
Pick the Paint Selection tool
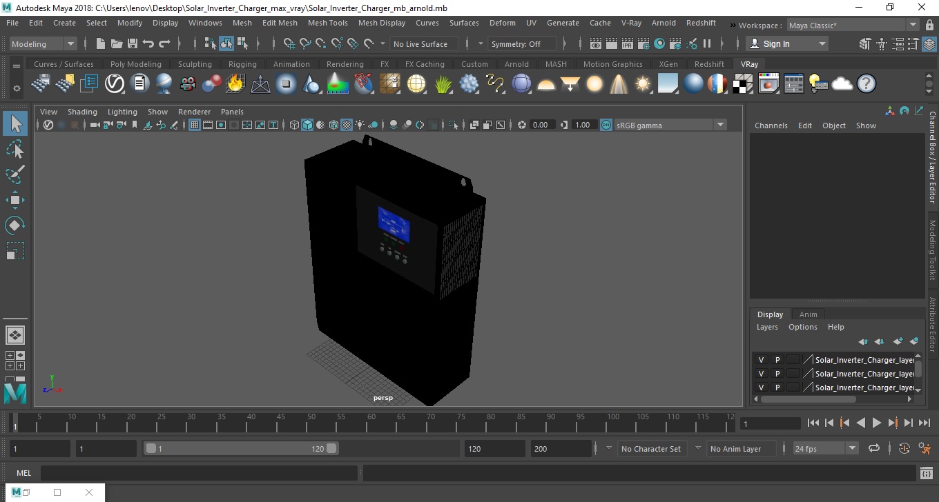point(15,174)
